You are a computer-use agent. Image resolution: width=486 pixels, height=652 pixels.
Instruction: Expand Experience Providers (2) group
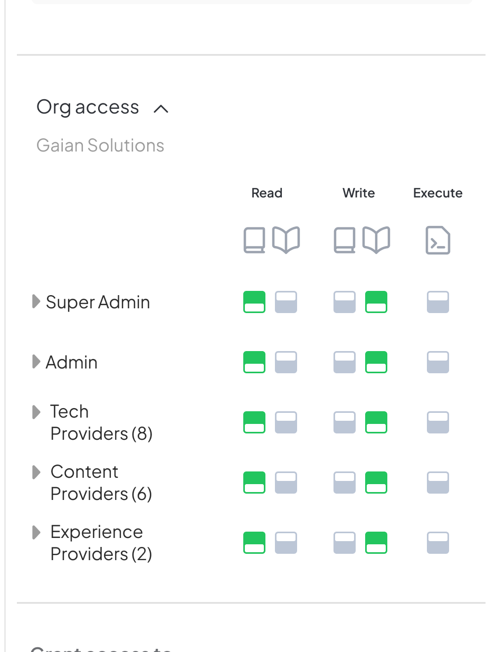36,532
